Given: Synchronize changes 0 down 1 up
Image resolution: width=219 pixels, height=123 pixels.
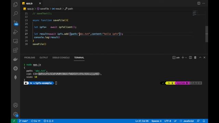Looking at the screenshot, I should tap(36, 121).
